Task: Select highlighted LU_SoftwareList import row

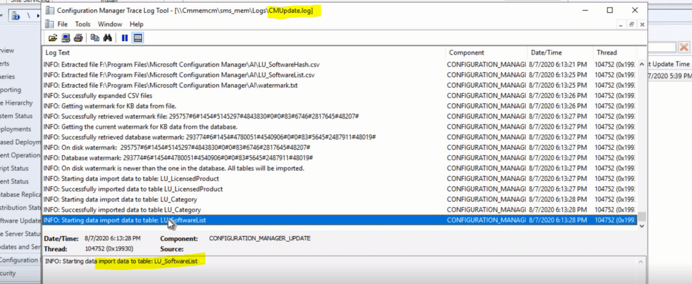Action: [339, 220]
